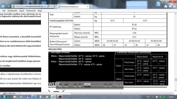Viewport: 177px width, 99px height.
Task: Click the horizontal scrollbar thumb
Action: (121, 93)
